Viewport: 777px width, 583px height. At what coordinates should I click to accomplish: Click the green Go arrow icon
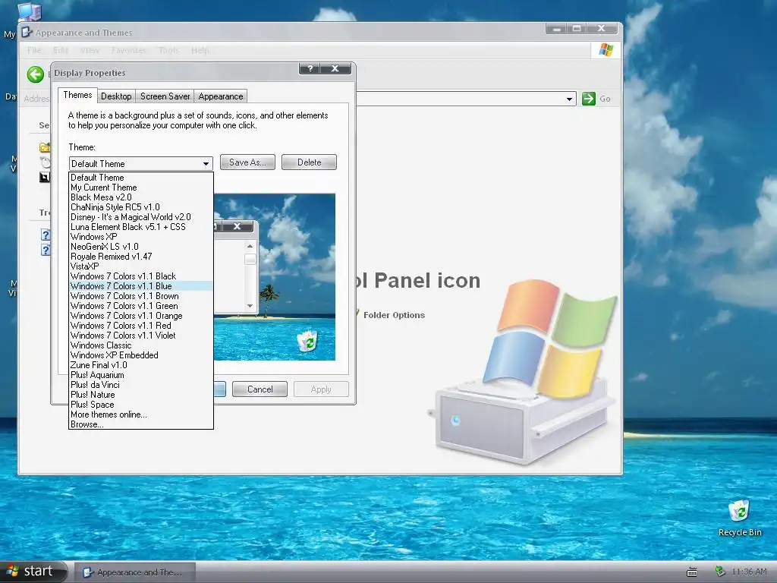click(x=588, y=99)
